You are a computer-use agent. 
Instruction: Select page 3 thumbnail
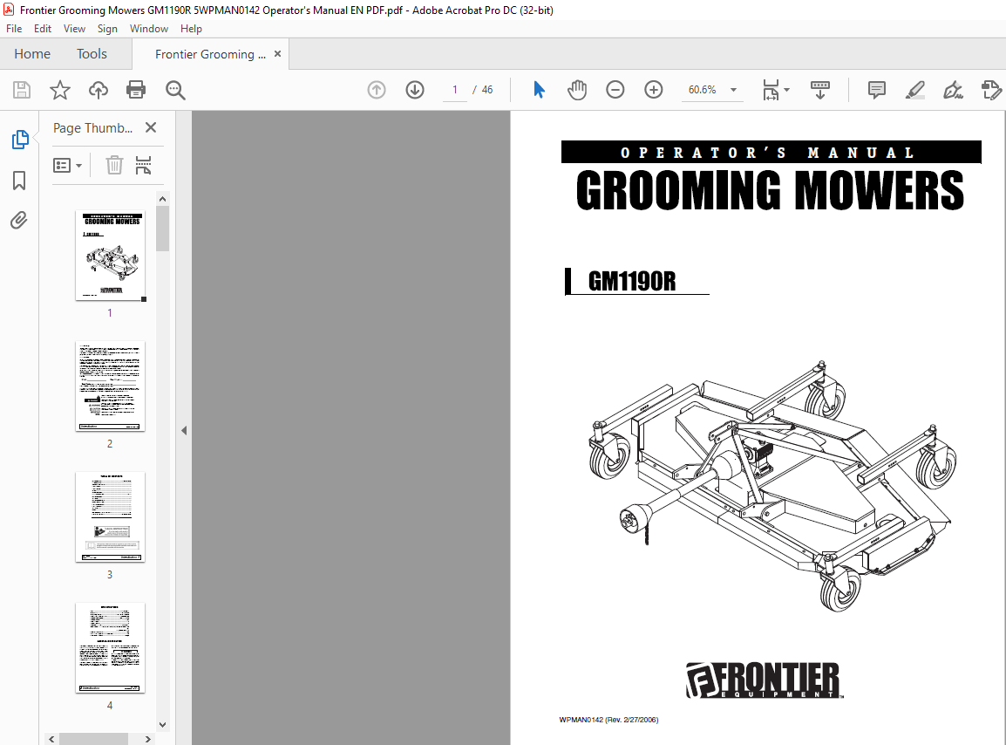pyautogui.click(x=111, y=517)
